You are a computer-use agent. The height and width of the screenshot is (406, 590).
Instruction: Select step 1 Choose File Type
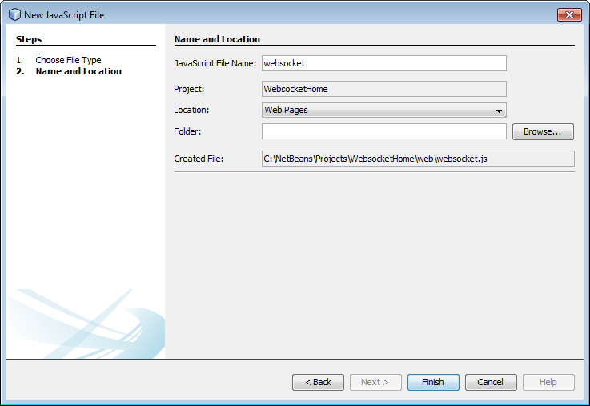pyautogui.click(x=68, y=60)
